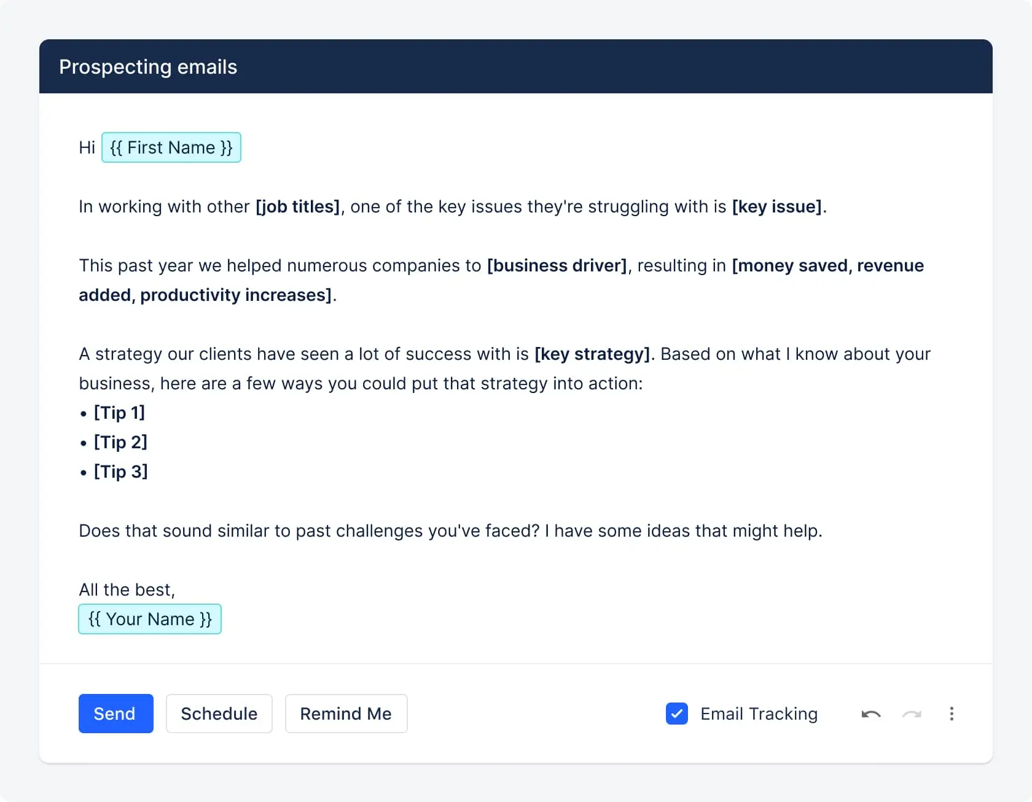
Task: Select the {{ First Name }} merge tag
Action: tap(171, 147)
